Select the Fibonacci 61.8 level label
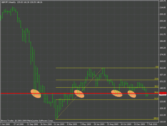Image resolution: width=167 pixels, height=126 pixels. coord(157,99)
